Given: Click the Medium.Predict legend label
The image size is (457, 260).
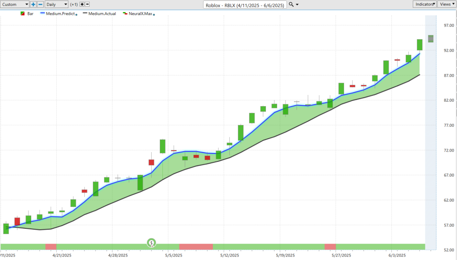Looking at the screenshot, I should coord(60,14).
